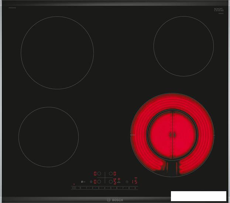Click the Schott Ceran logo
The height and width of the screenshot is (203, 230).
(219, 10)
